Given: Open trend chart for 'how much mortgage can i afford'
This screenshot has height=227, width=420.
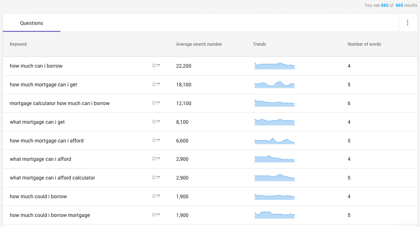Looking at the screenshot, I should [x=275, y=141].
